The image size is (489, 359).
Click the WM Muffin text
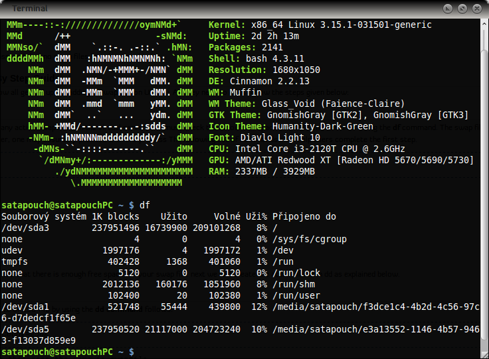click(x=235, y=92)
